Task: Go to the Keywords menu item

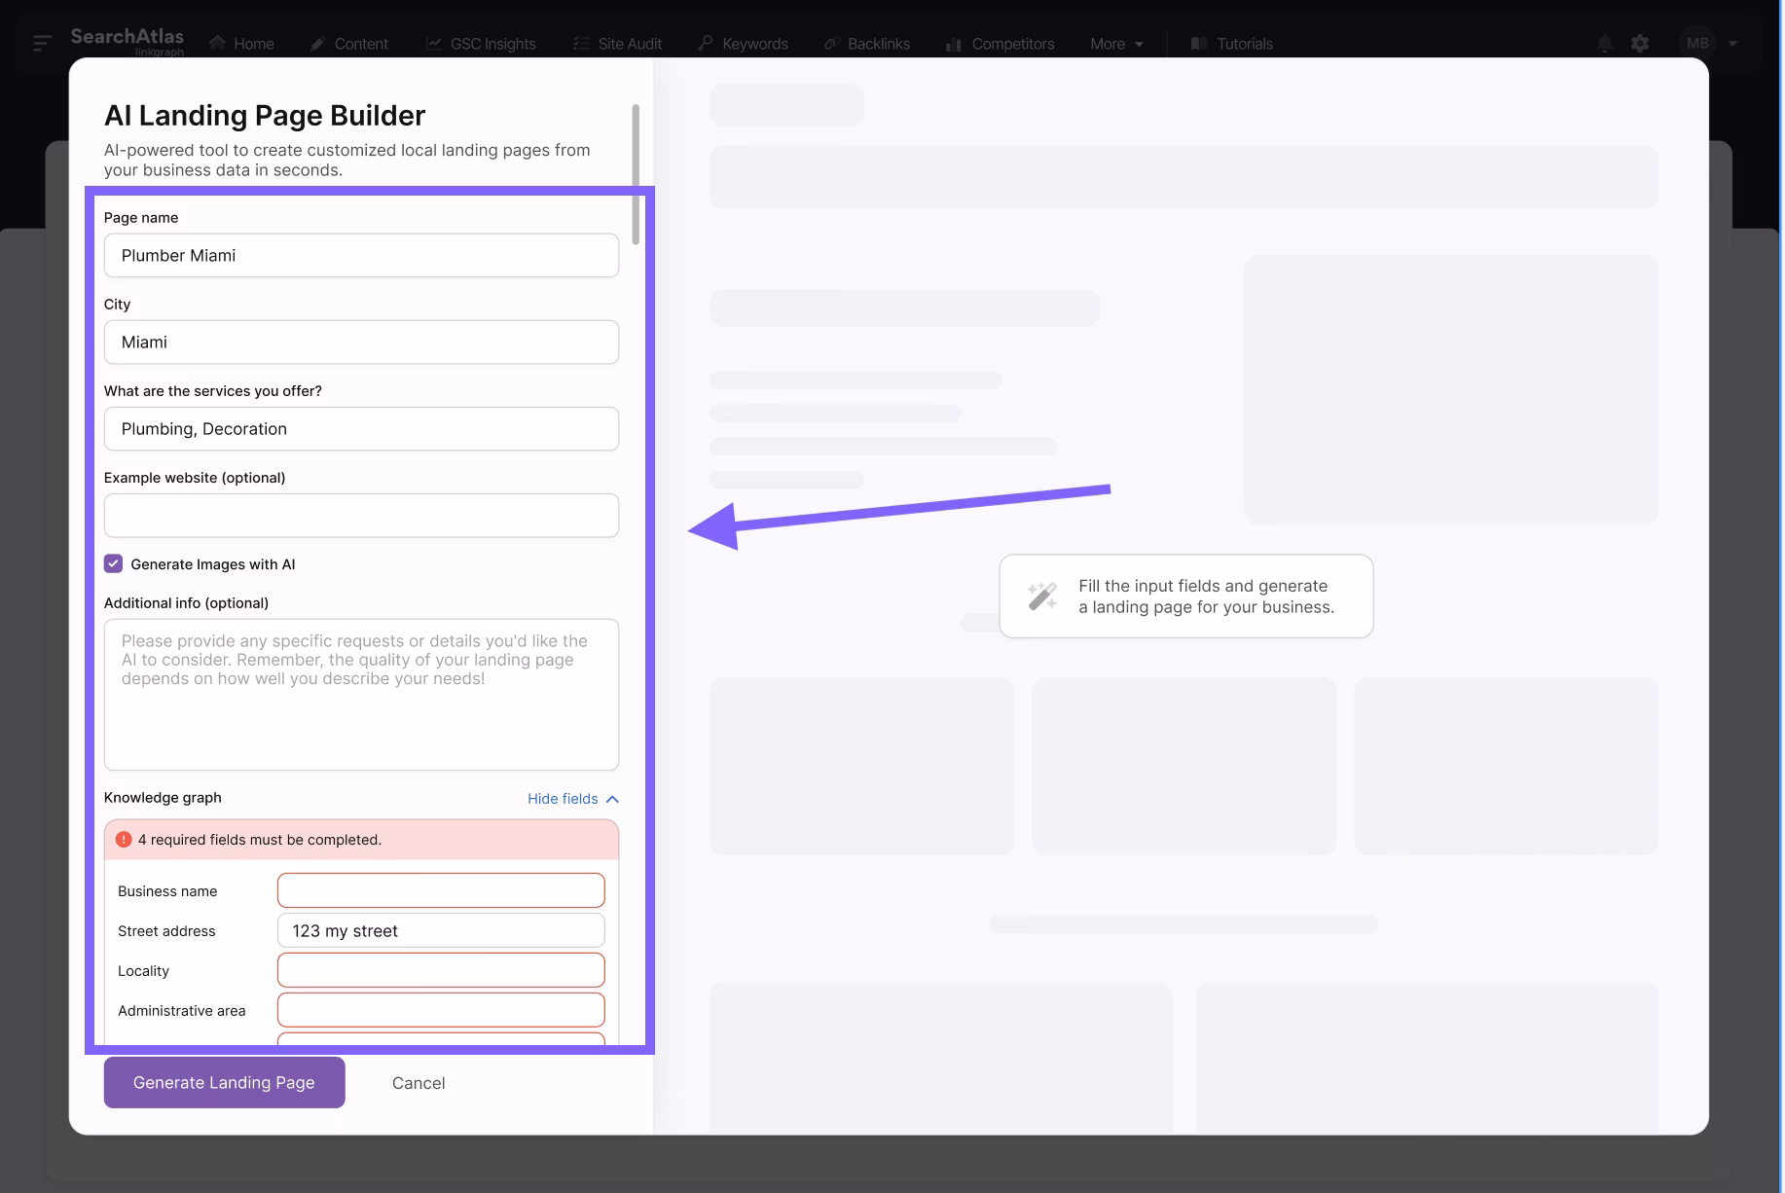Action: 744,44
